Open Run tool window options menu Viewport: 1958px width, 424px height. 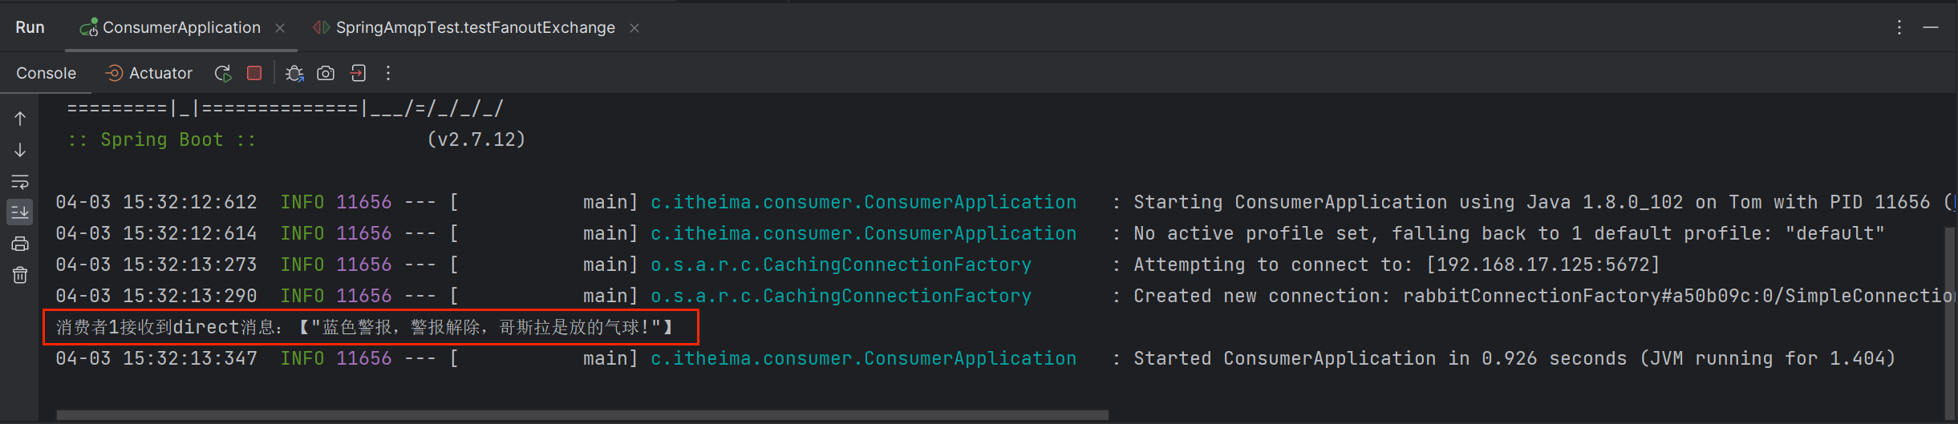[1899, 28]
